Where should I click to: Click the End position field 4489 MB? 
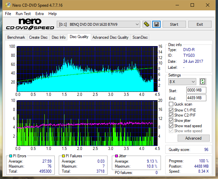click(196, 98)
